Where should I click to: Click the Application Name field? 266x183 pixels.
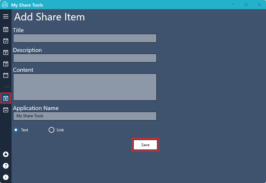click(x=85, y=116)
